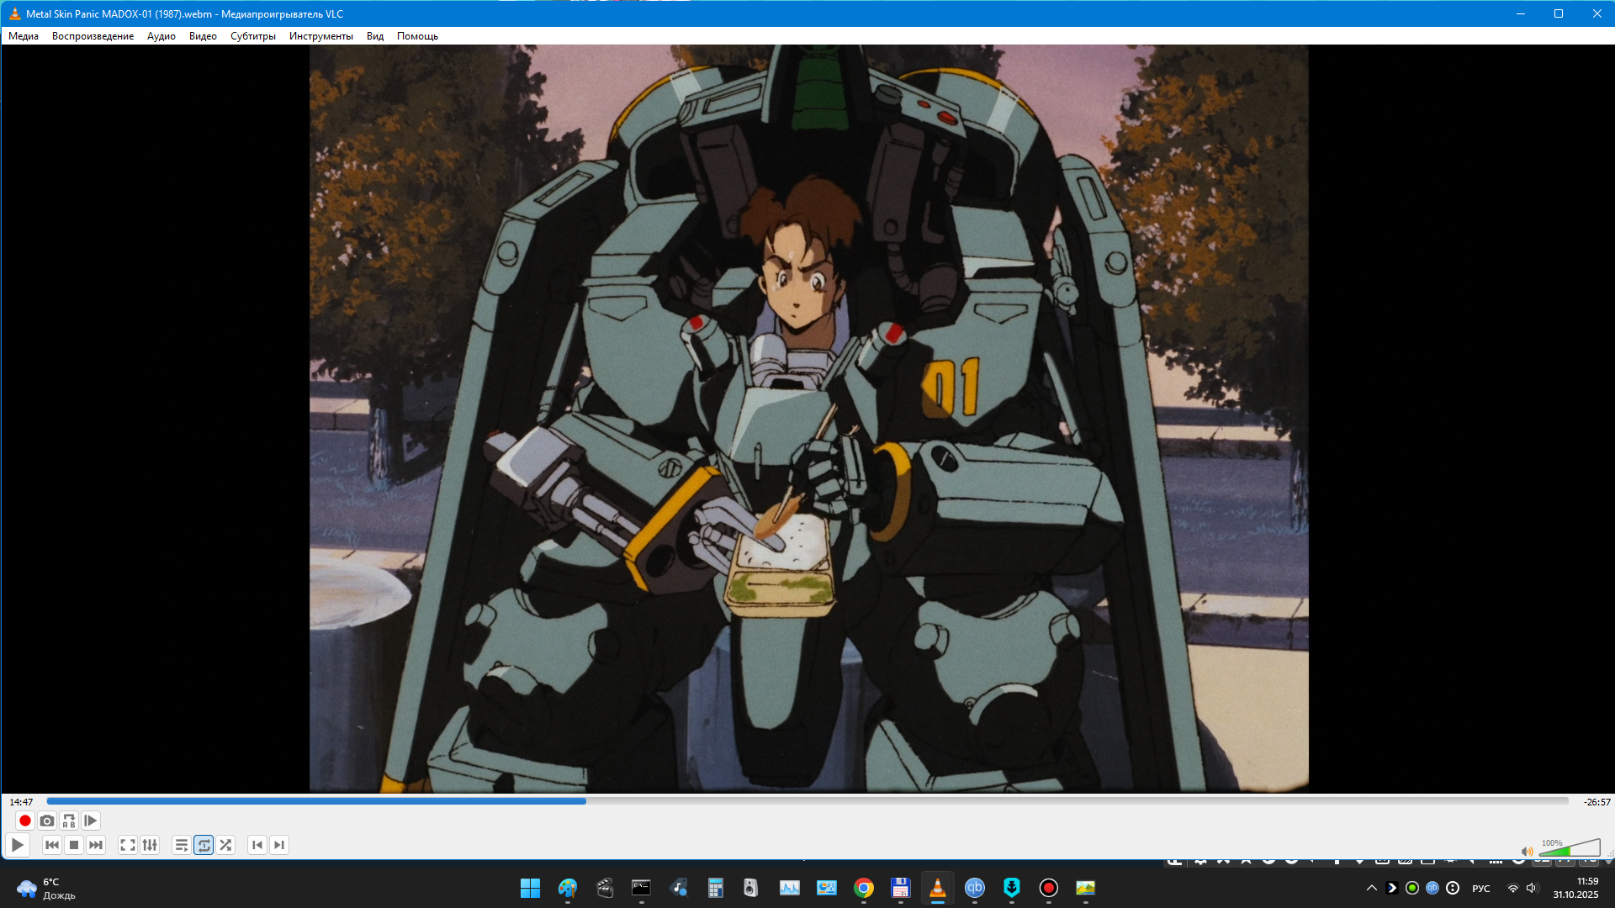This screenshot has width=1615, height=908.
Task: Toggle the repeat-one loop mode
Action: coord(204,845)
